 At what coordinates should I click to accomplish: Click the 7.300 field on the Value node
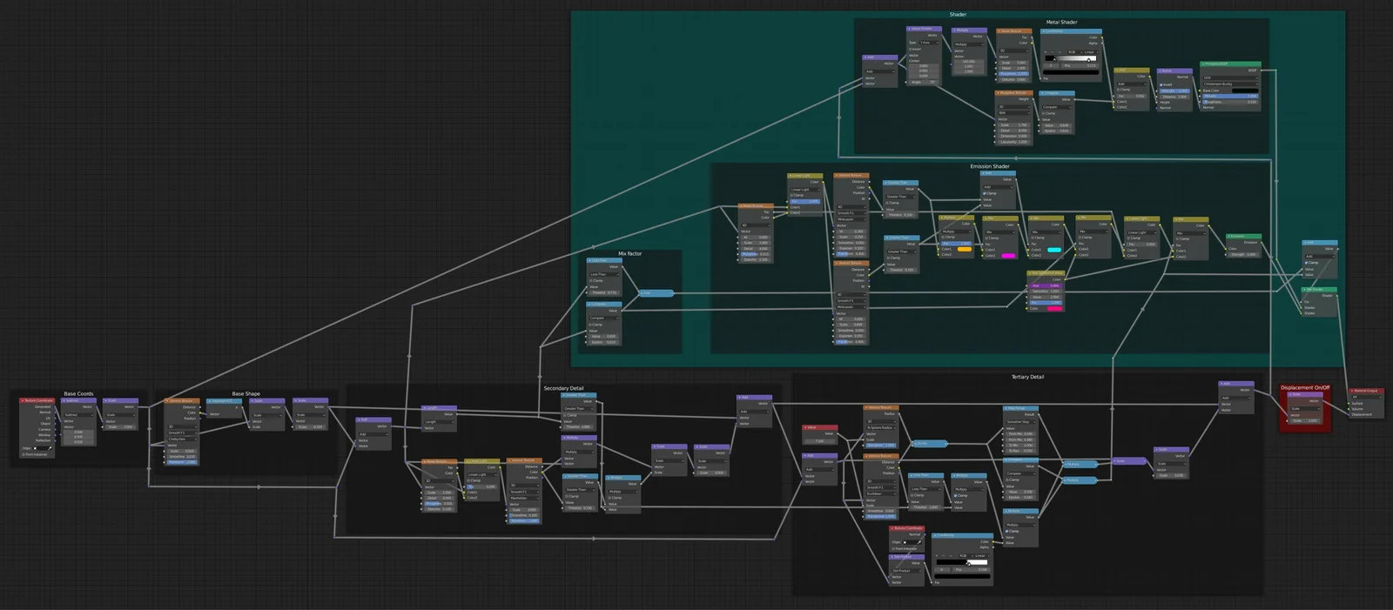820,441
